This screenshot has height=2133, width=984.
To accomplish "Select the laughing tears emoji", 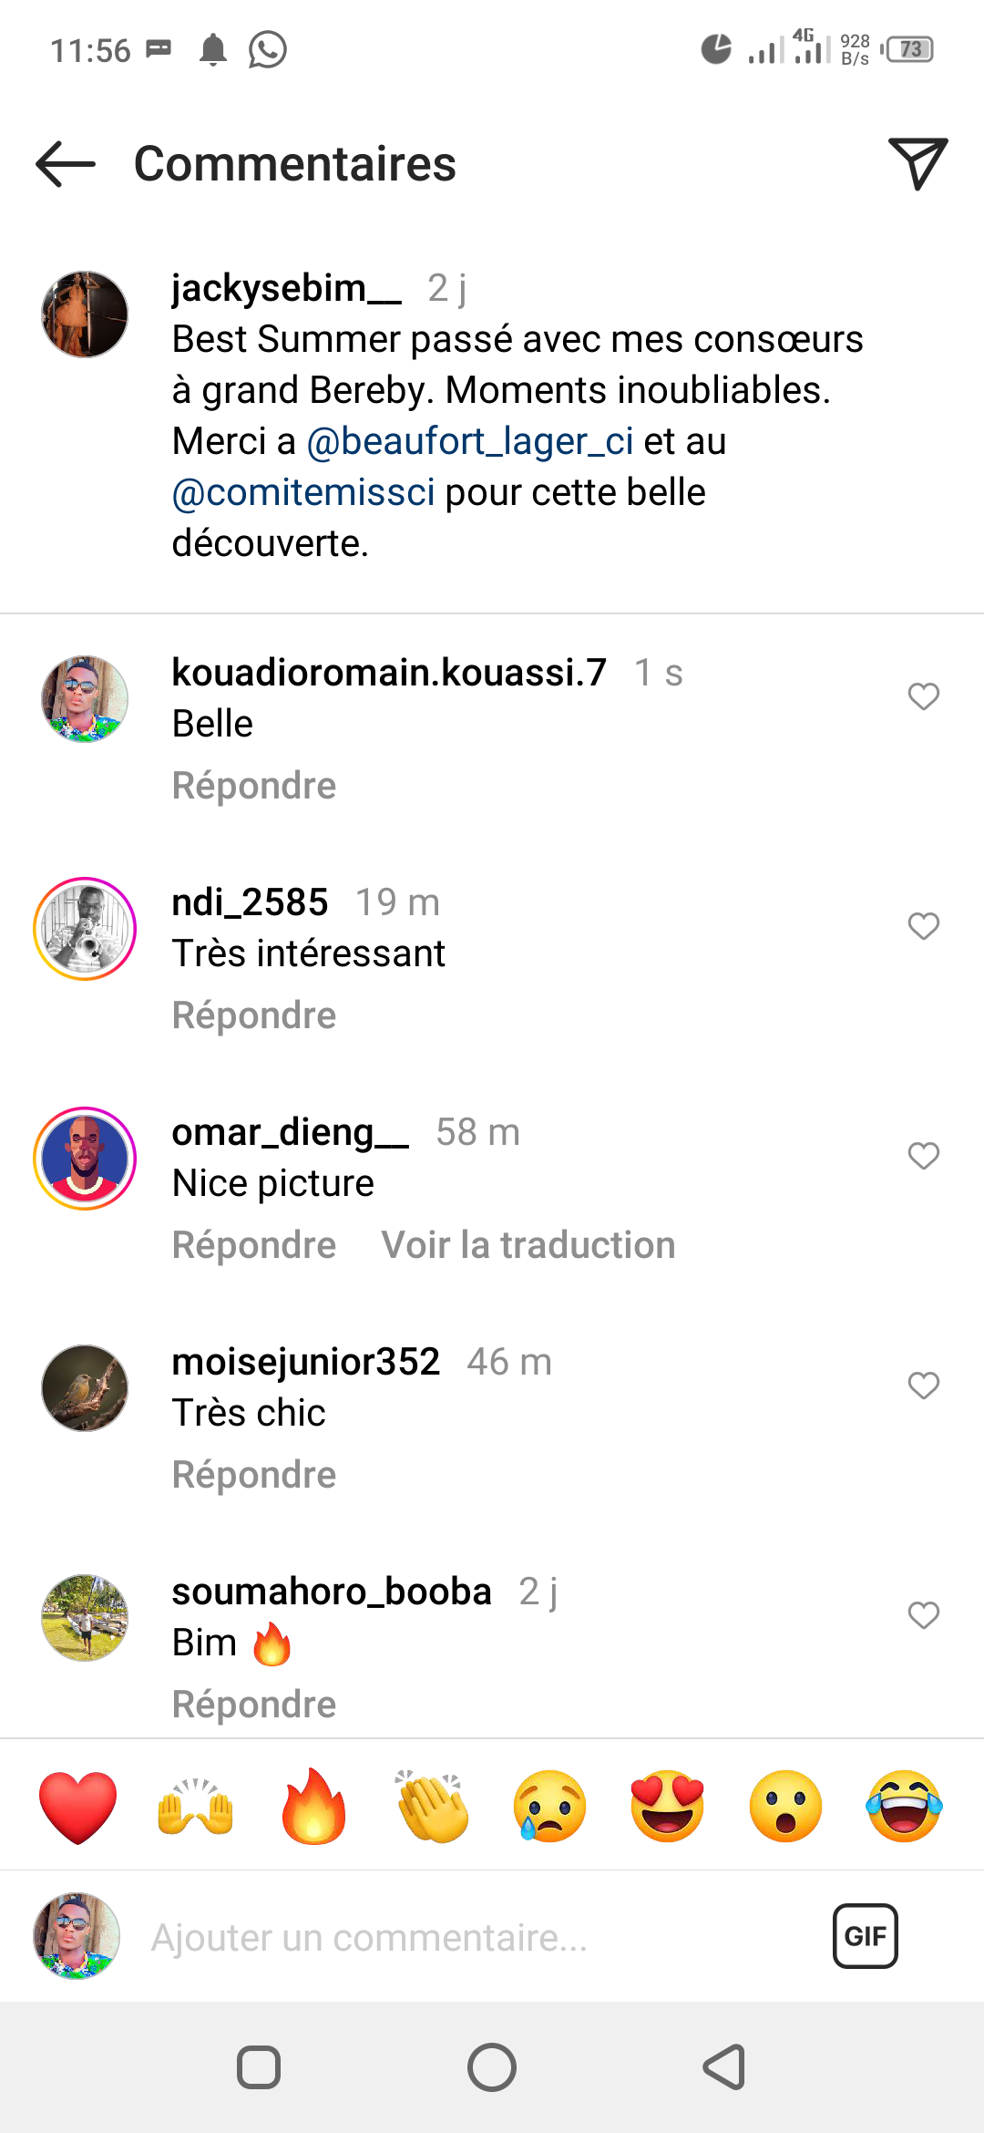I will [x=904, y=1807].
